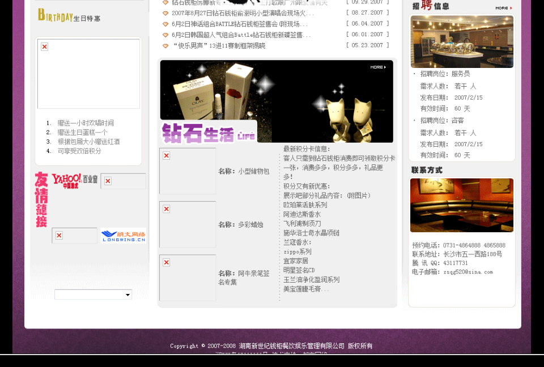This screenshot has height=367, width=544.
Task: Open the Longwing.cn network logo link
Action: 123,236
